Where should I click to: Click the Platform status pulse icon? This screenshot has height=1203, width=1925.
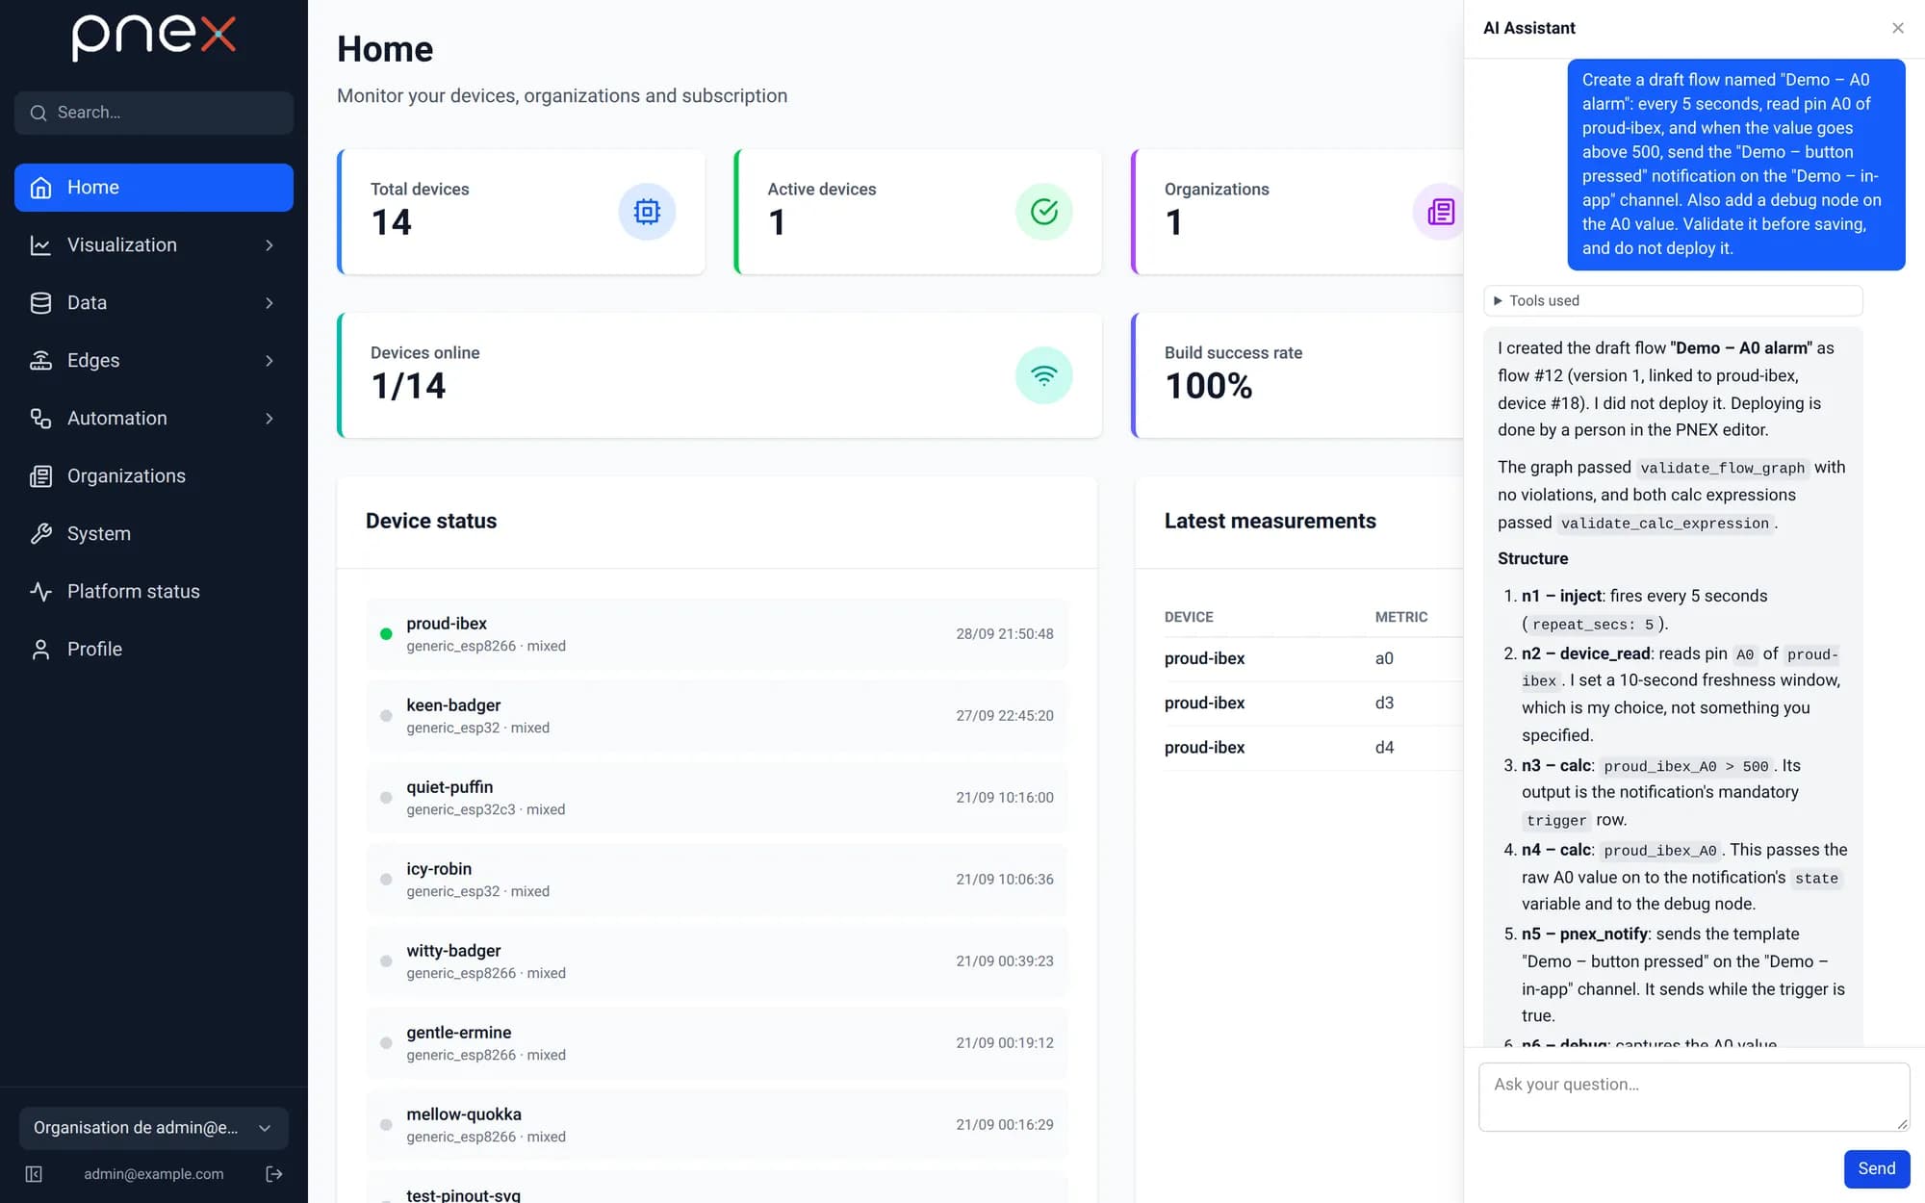[40, 592]
